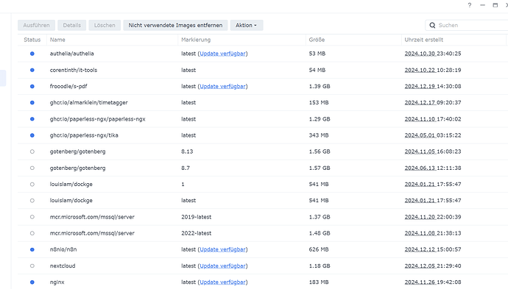Click the 2019-latest tag cell
The image size is (508, 289).
[x=196, y=217]
